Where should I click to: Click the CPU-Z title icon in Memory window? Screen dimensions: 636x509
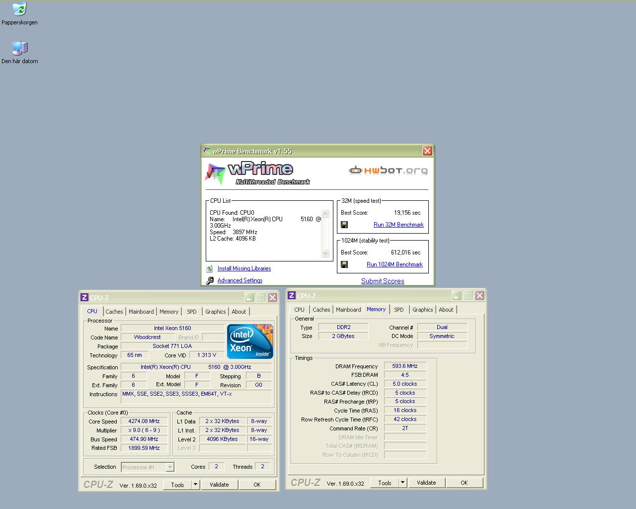point(292,295)
